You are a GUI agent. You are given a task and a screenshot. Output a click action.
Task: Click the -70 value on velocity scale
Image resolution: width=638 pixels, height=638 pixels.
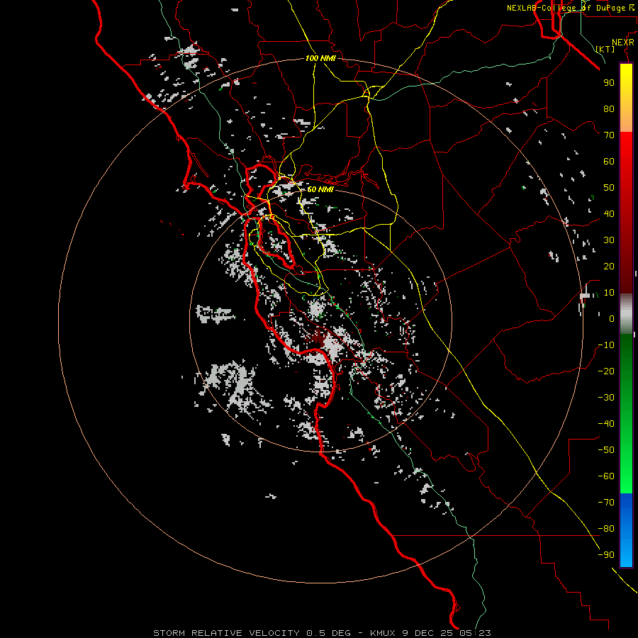tap(606, 502)
